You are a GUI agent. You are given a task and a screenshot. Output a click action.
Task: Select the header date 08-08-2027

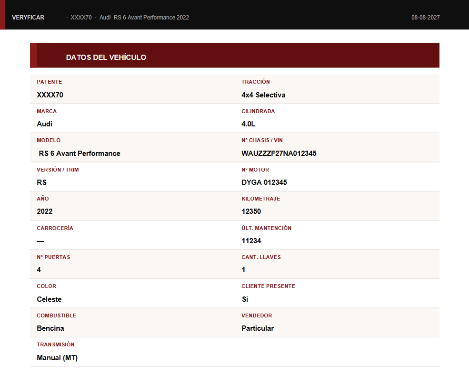425,18
